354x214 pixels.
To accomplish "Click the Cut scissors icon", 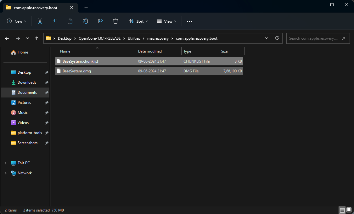I will click(x=40, y=21).
